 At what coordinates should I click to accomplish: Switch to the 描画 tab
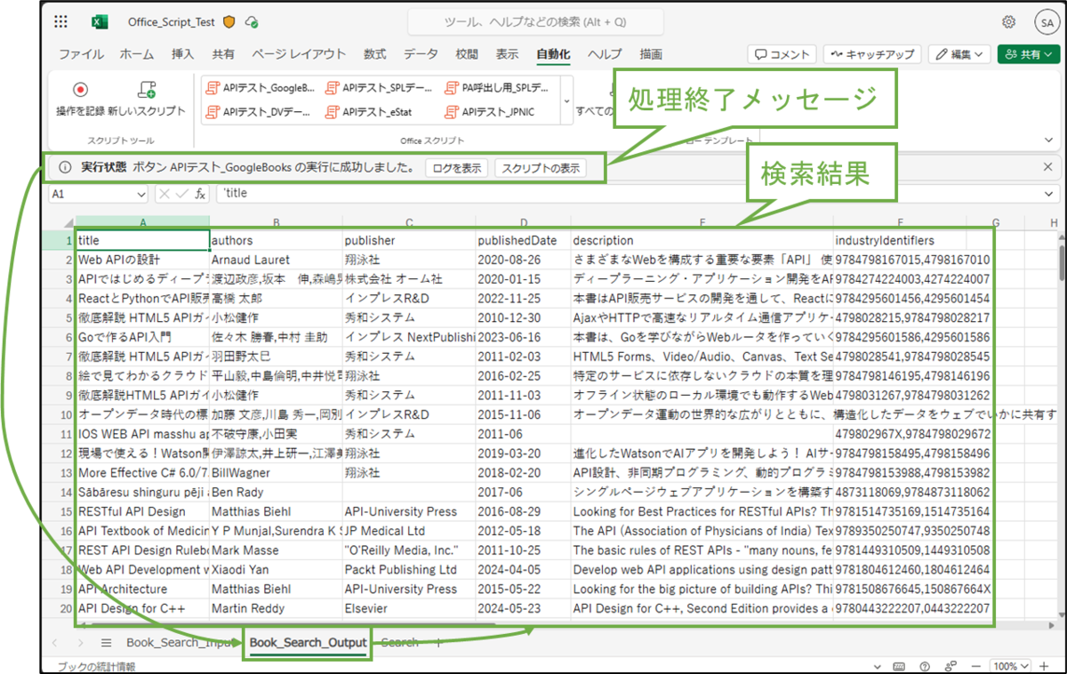pyautogui.click(x=651, y=54)
